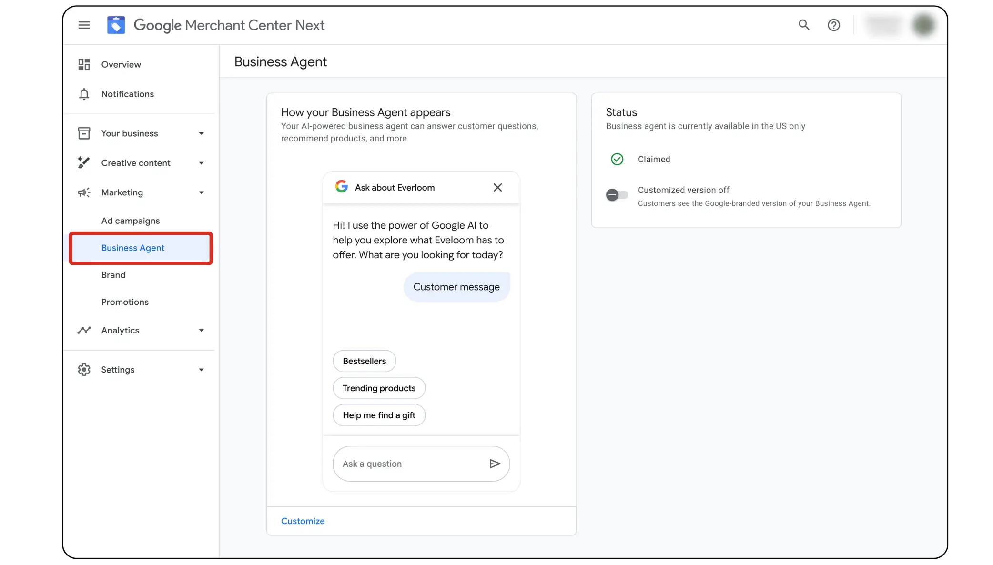Open the hamburger main menu
The width and height of the screenshot is (993, 565).
tap(84, 25)
